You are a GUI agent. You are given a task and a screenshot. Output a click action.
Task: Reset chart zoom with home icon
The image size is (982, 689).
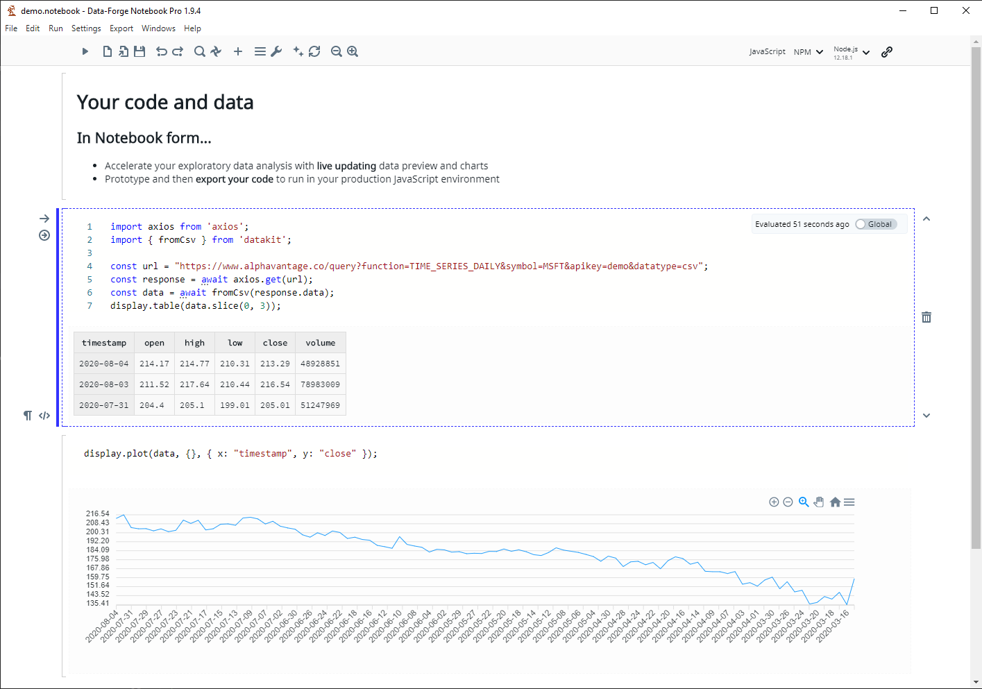click(x=835, y=502)
